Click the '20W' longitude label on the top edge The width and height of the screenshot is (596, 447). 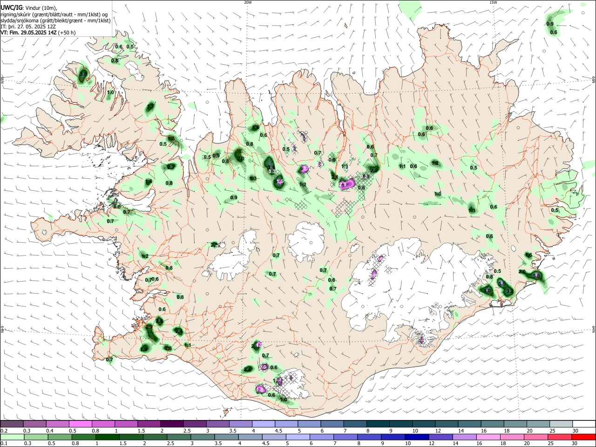(248, 2)
